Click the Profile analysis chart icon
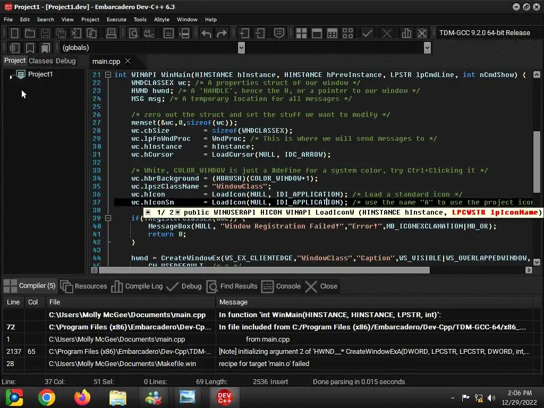The width and height of the screenshot is (544, 408). (x=406, y=33)
